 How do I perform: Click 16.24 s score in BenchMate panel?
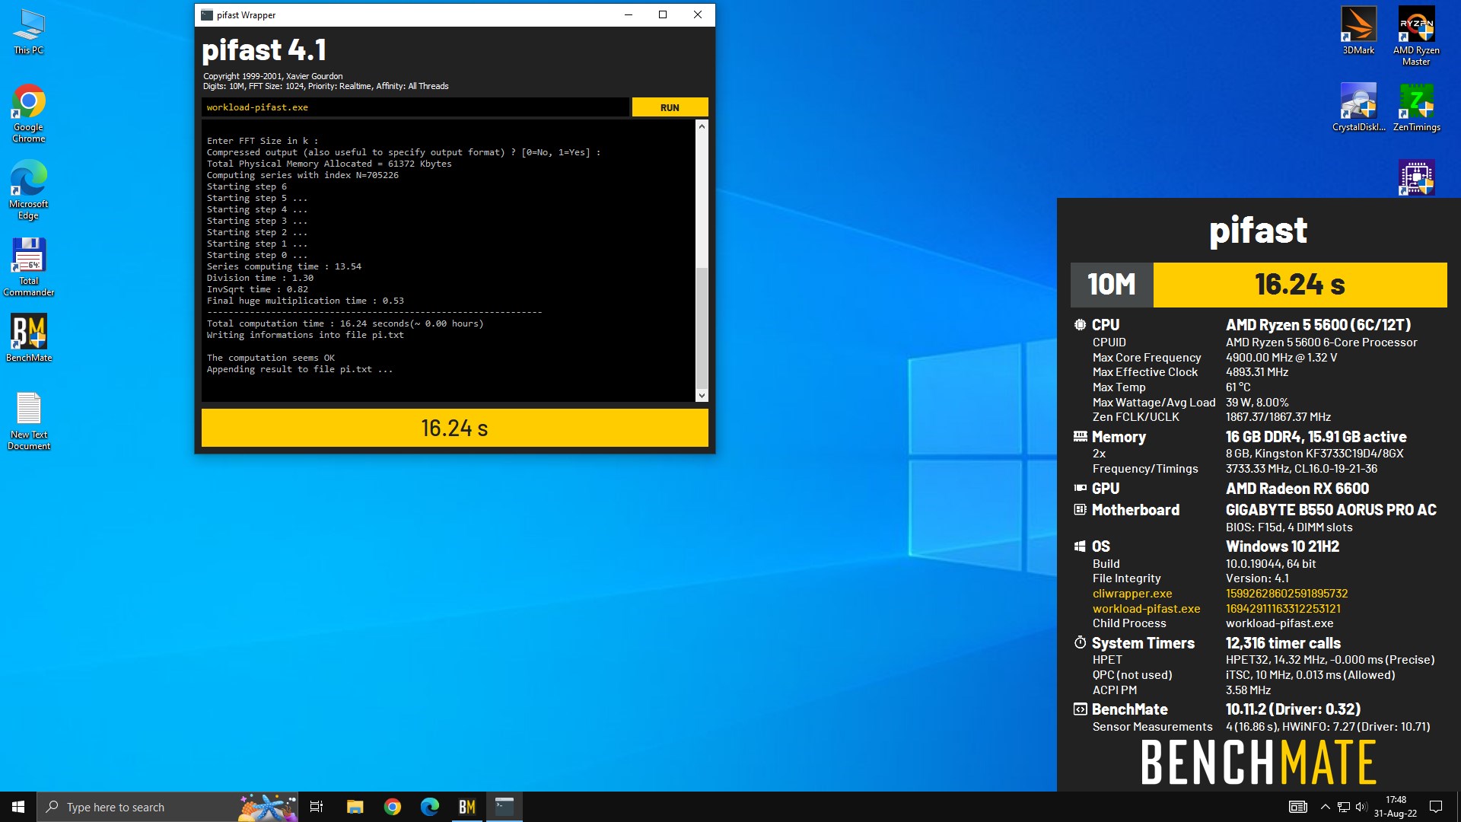tap(1300, 285)
